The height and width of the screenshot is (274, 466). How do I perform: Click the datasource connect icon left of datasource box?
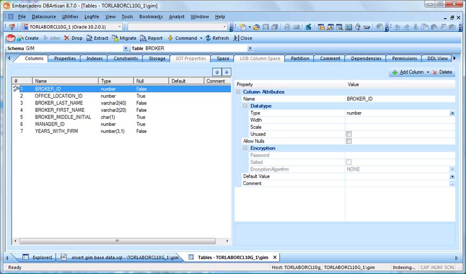pyautogui.click(x=12, y=27)
